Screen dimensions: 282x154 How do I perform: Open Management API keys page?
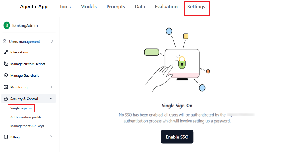coord(27,126)
